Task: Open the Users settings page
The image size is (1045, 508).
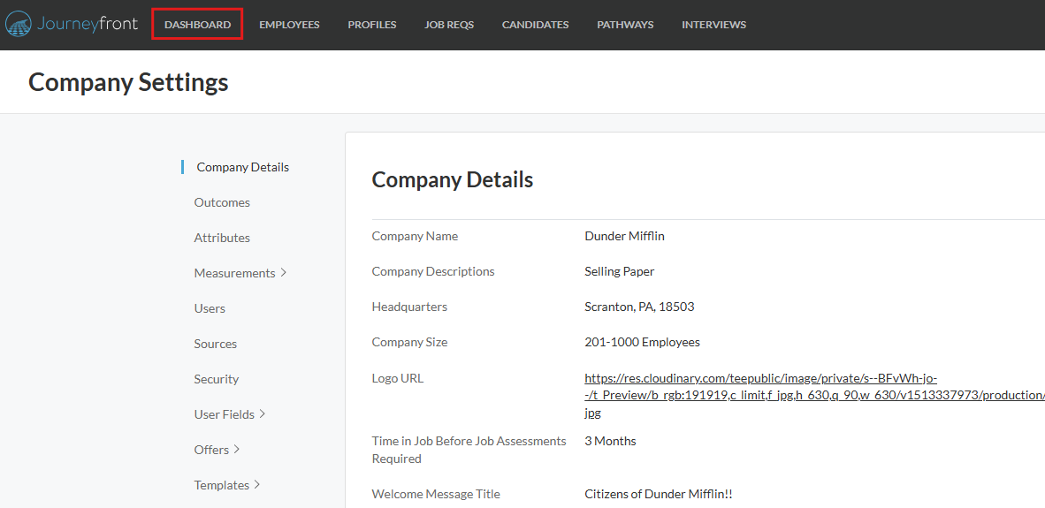Action: pos(210,308)
